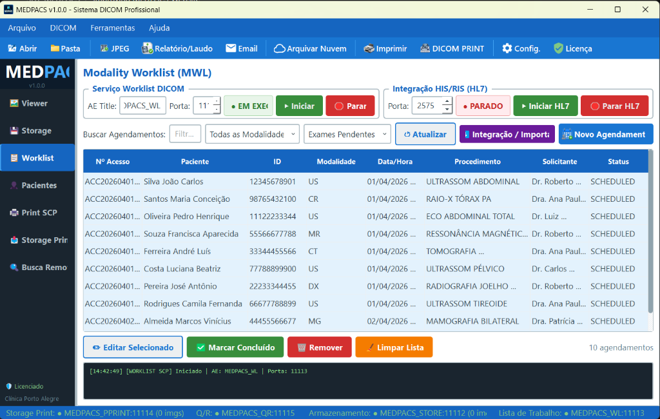Stop worklist service with Parar
This screenshot has width=660, height=419.
[x=350, y=106]
